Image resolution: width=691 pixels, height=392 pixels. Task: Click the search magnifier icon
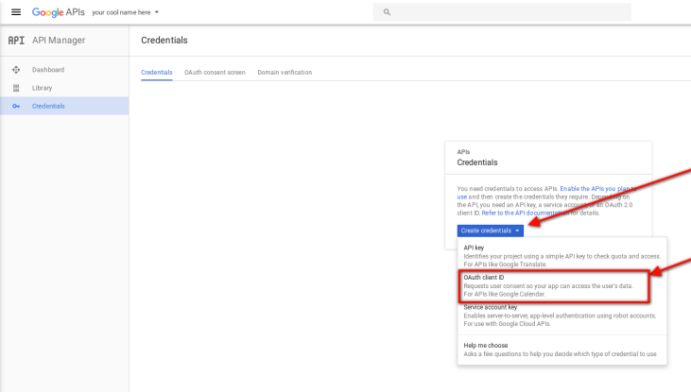[387, 12]
